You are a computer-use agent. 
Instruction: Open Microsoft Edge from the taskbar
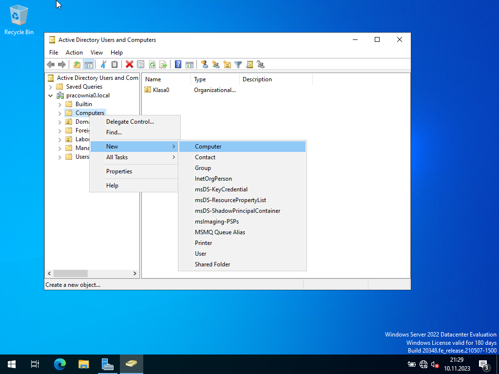coord(59,364)
